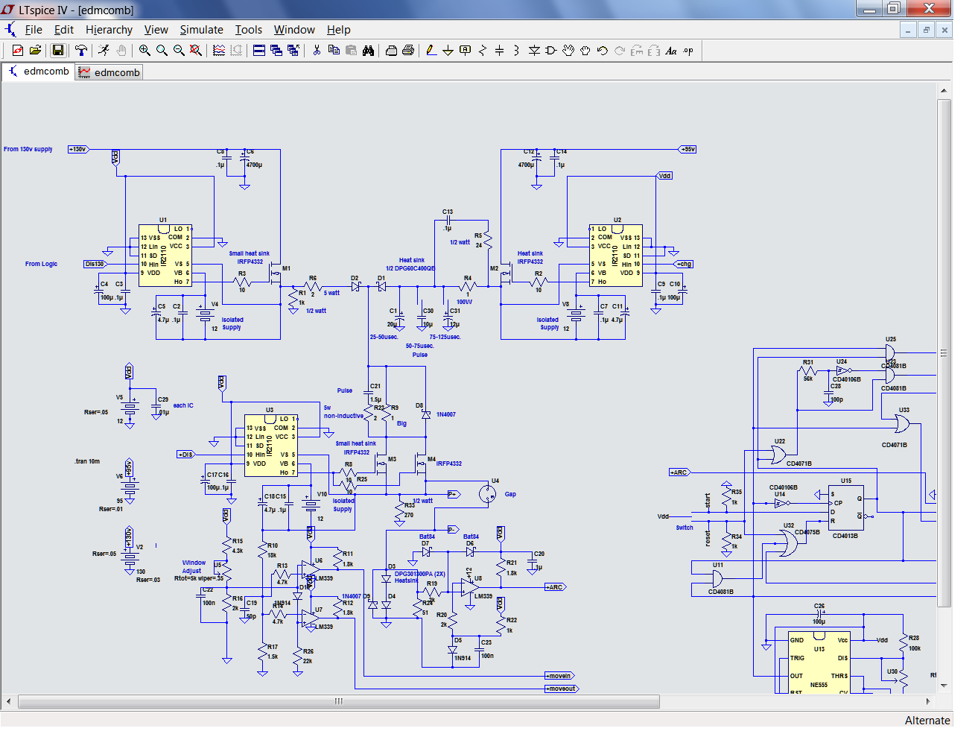Click the horizontal scrollbar thumb

[339, 701]
